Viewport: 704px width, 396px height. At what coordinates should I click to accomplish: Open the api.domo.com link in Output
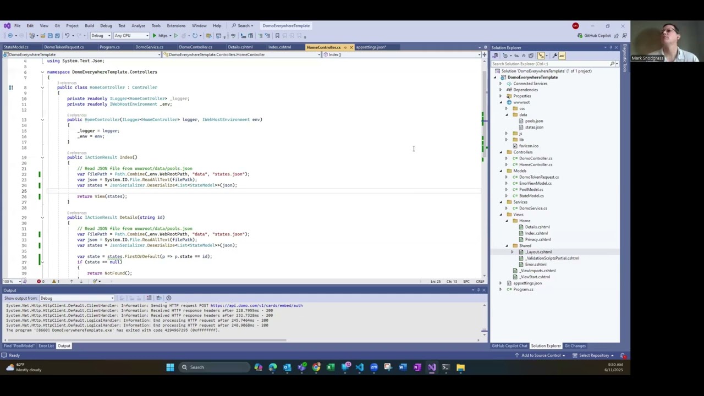pyautogui.click(x=256, y=305)
